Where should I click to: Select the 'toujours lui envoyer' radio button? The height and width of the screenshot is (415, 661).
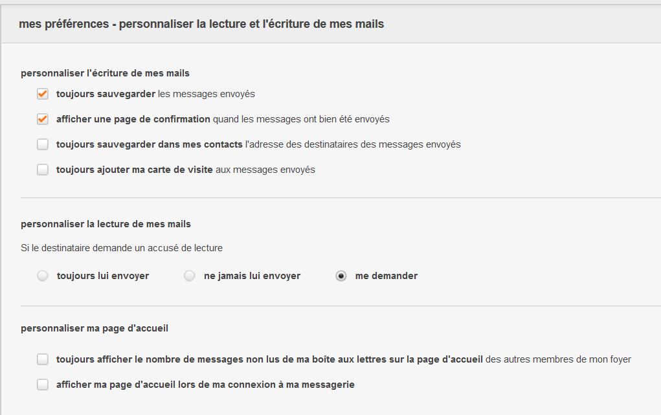click(43, 276)
